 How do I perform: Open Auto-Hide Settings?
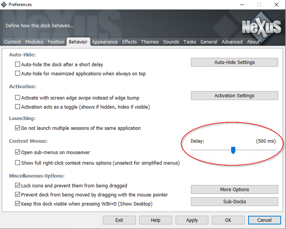[235, 62]
